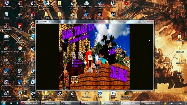
Task: Launch the Battlefield 4 shortcut
Action: pyautogui.click(x=6, y=94)
